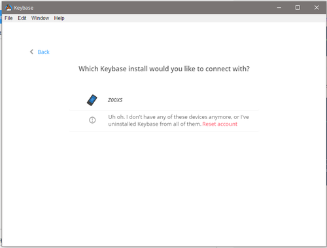Click empty title bar area
This screenshot has height=248, width=327.
pyautogui.click(x=152, y=8)
